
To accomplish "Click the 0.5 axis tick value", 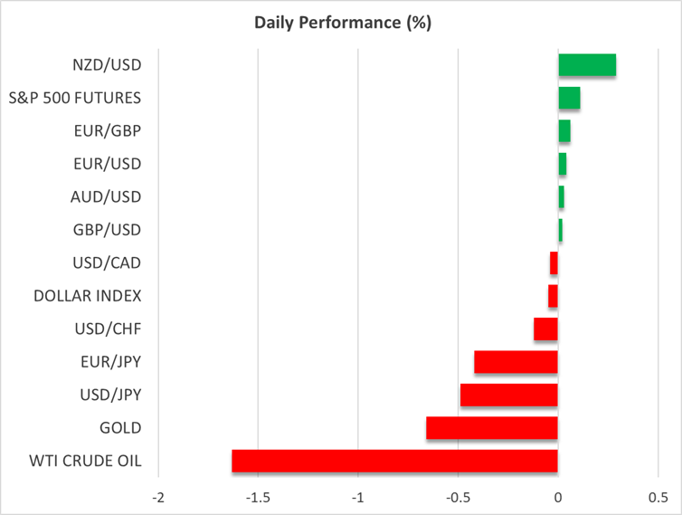I will tap(658, 499).
